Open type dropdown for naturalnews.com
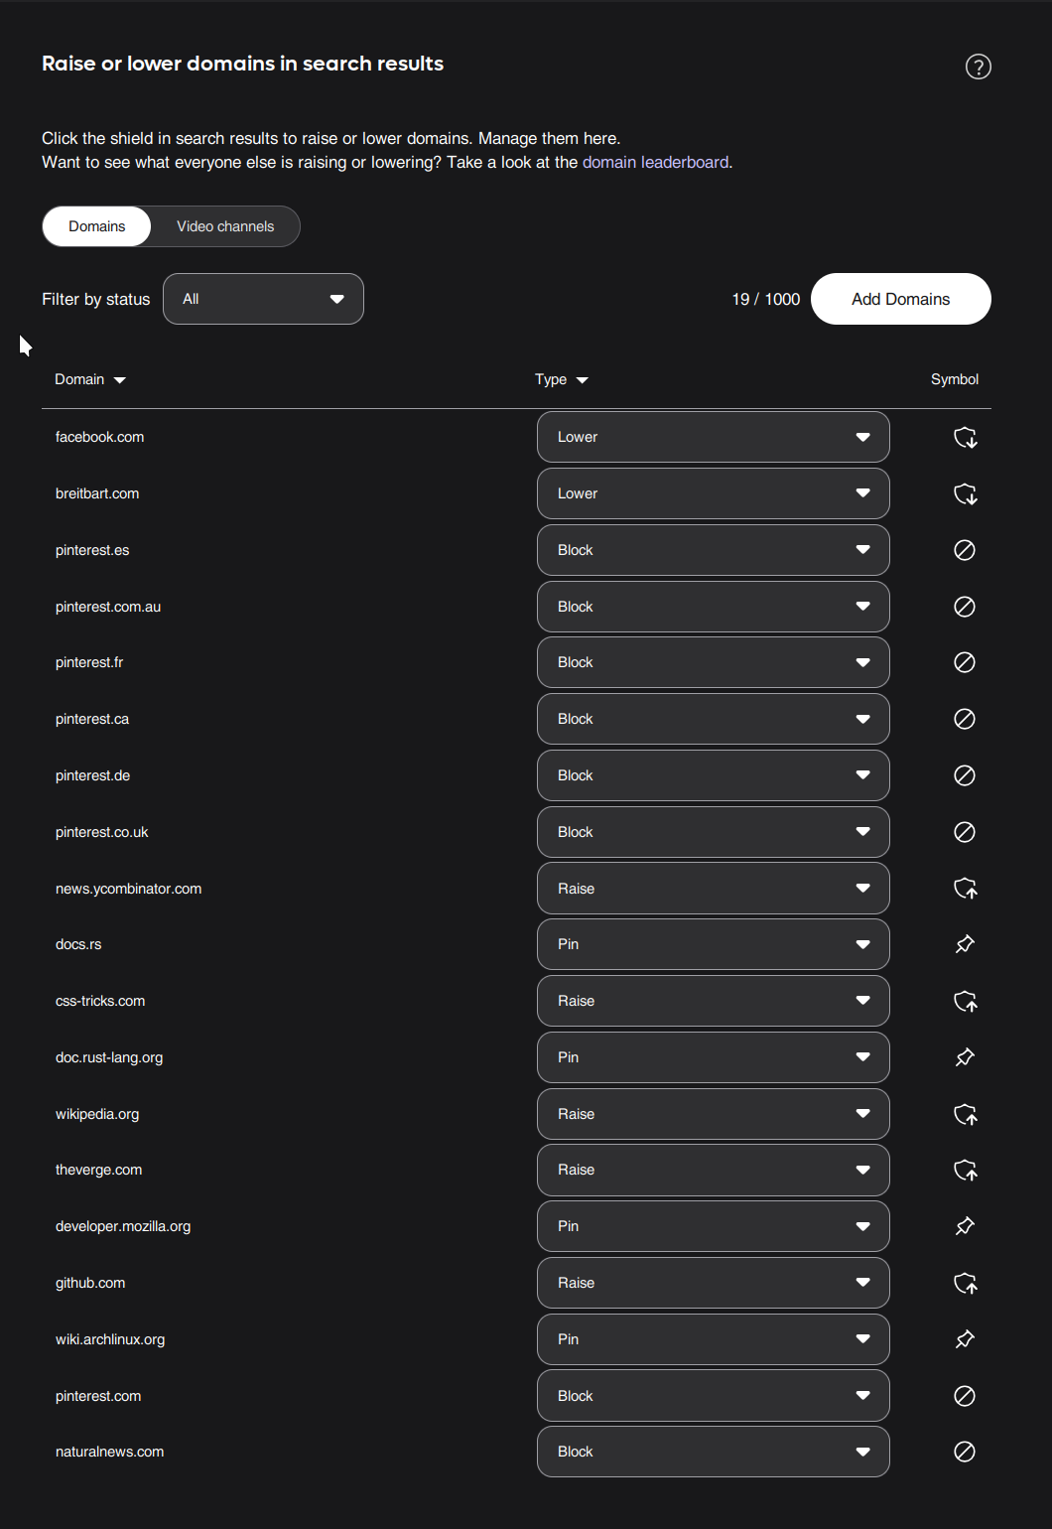Viewport: 1052px width, 1529px height. 713,1452
